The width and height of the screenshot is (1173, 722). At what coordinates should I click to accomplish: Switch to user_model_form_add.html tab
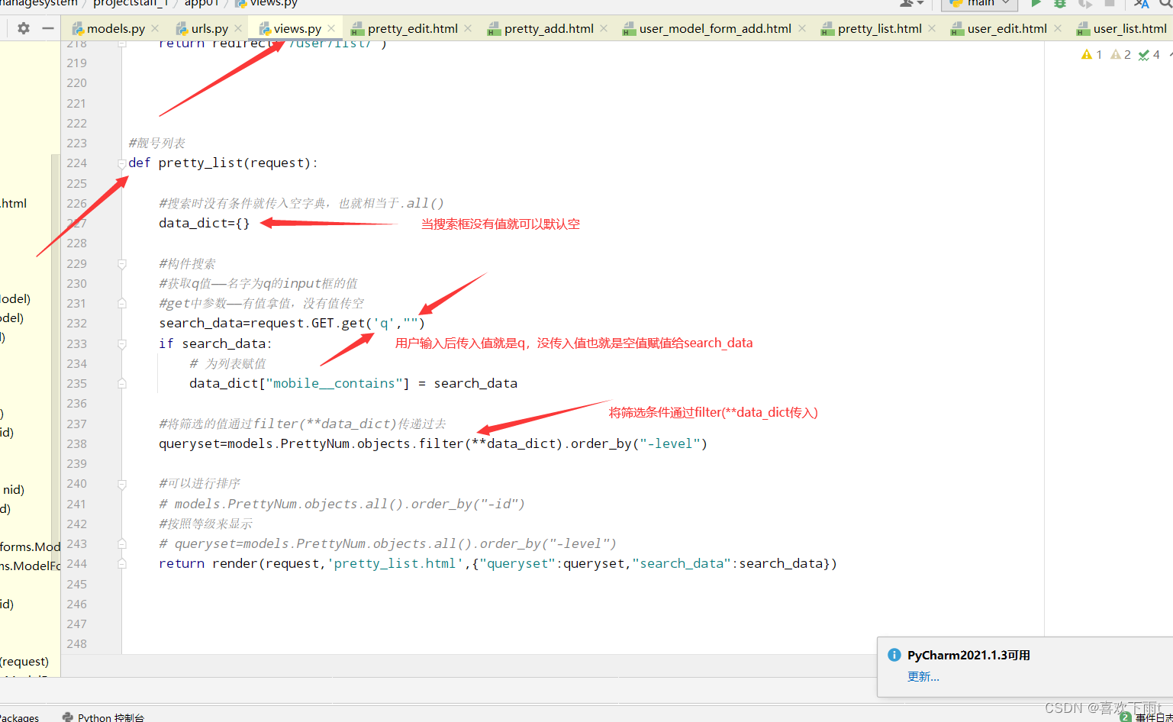pyautogui.click(x=715, y=28)
